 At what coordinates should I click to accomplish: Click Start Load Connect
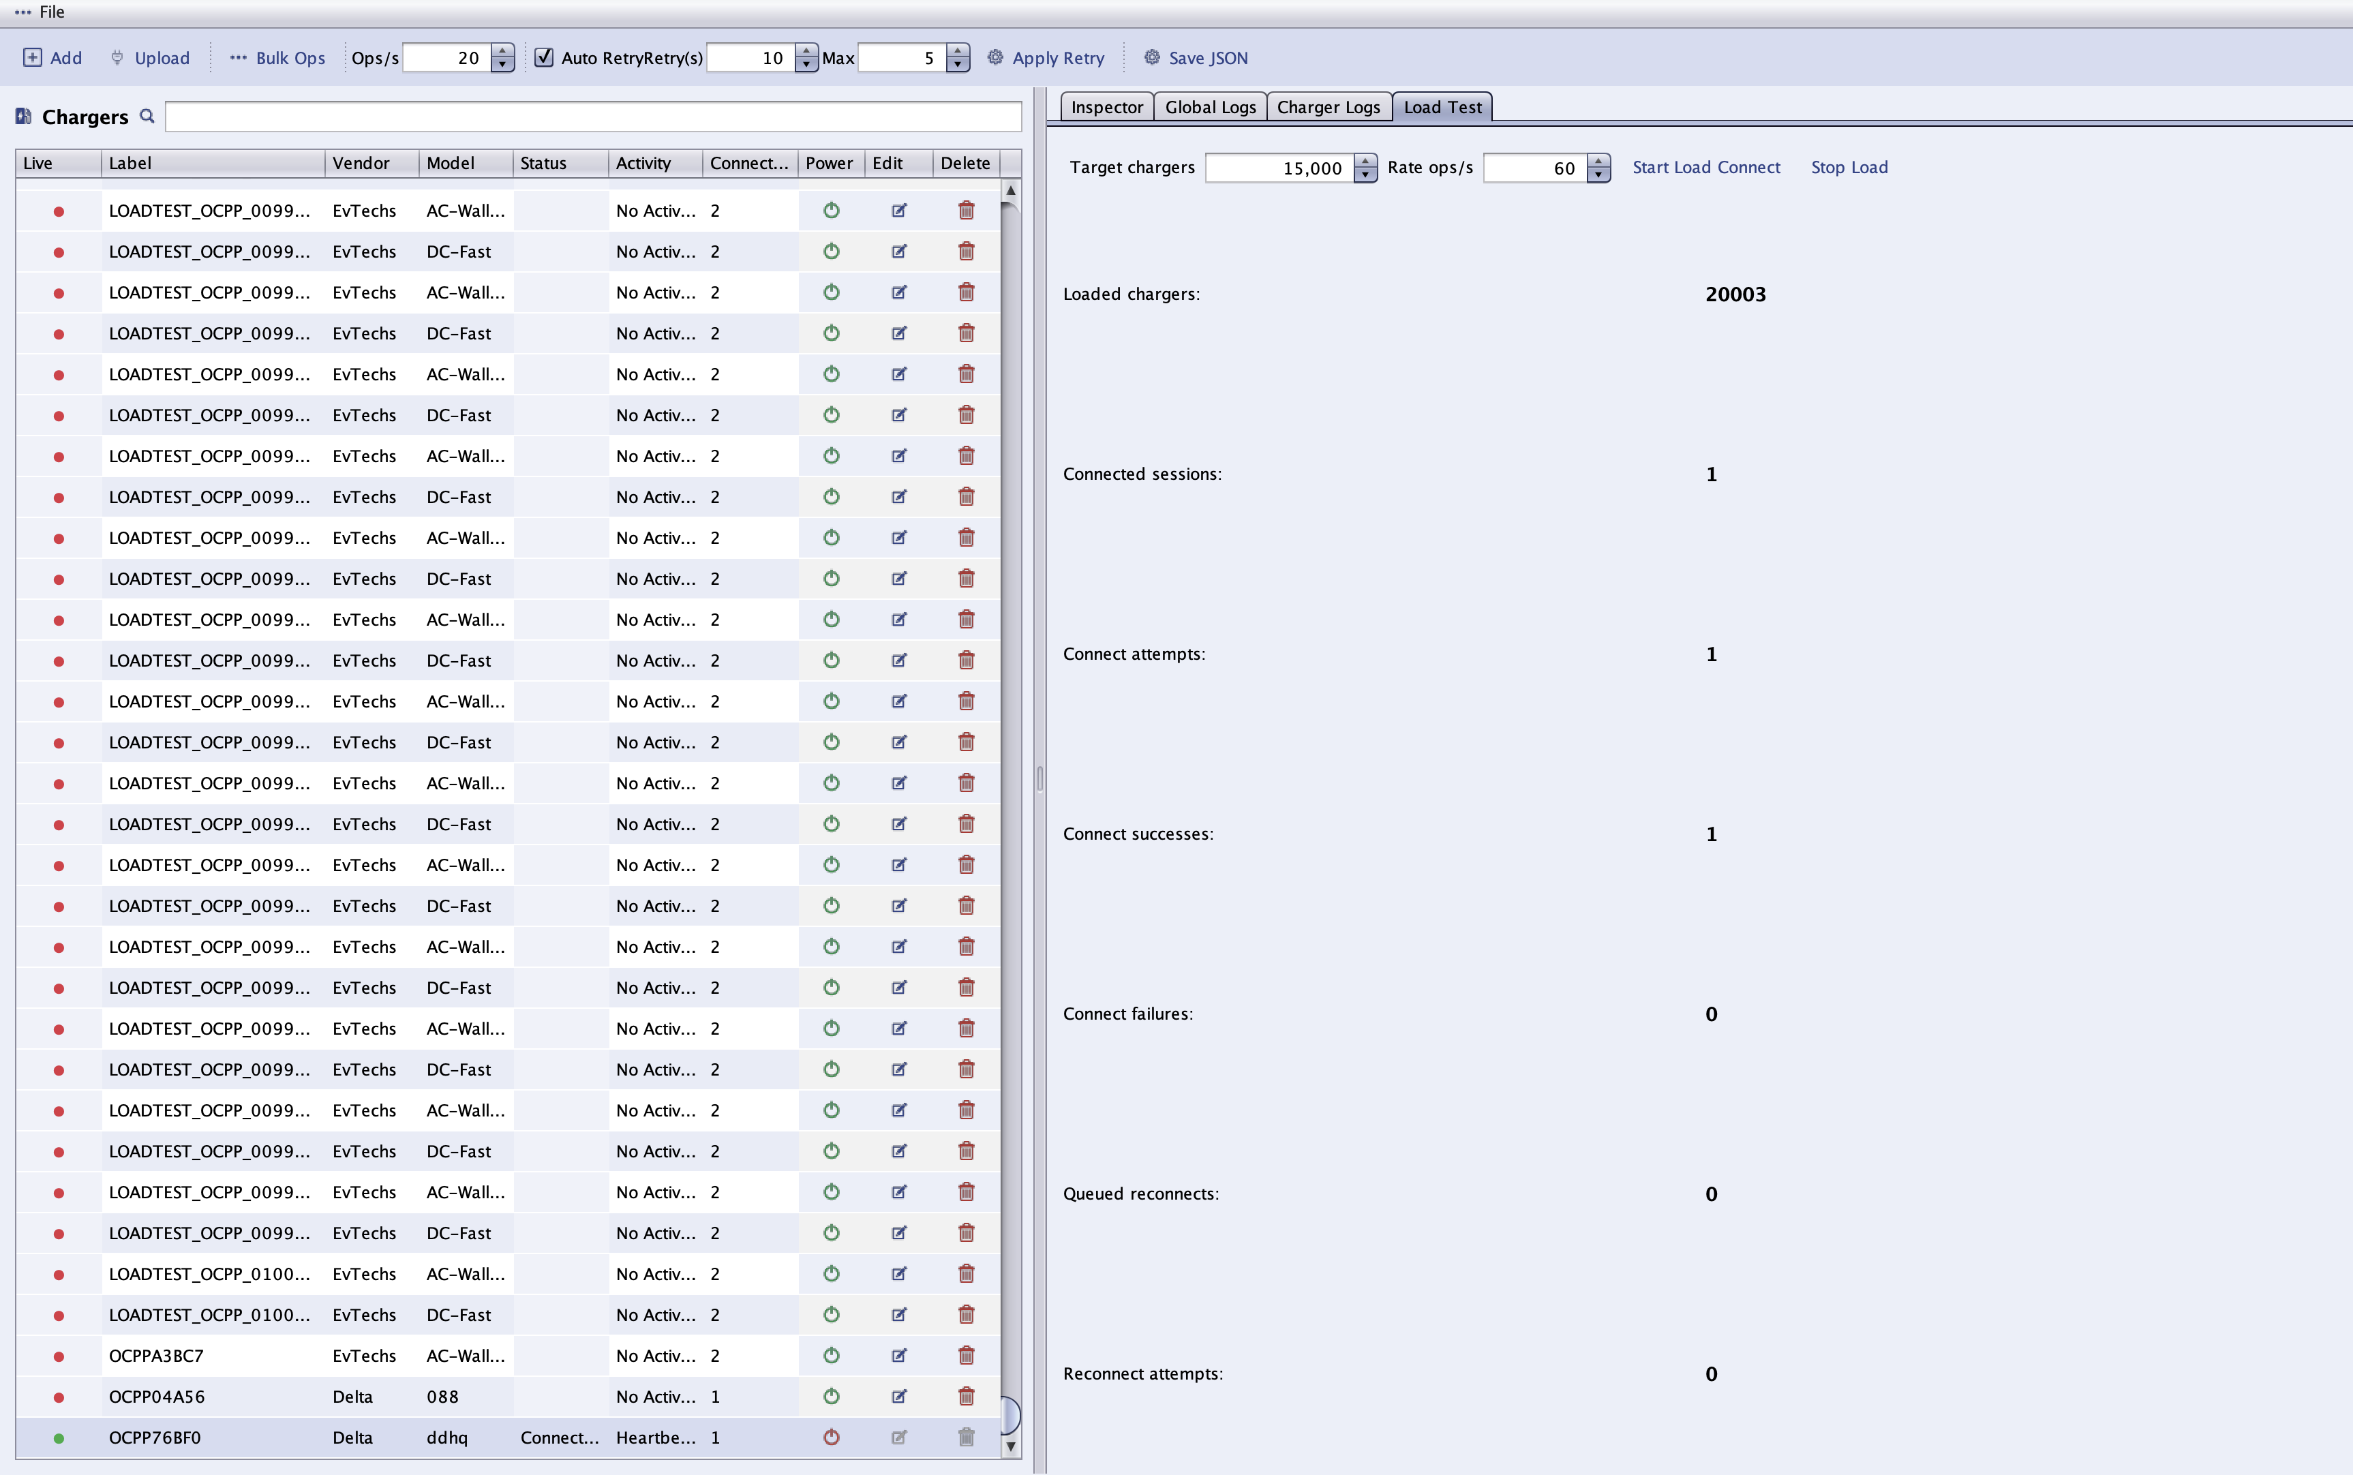pyautogui.click(x=1706, y=167)
